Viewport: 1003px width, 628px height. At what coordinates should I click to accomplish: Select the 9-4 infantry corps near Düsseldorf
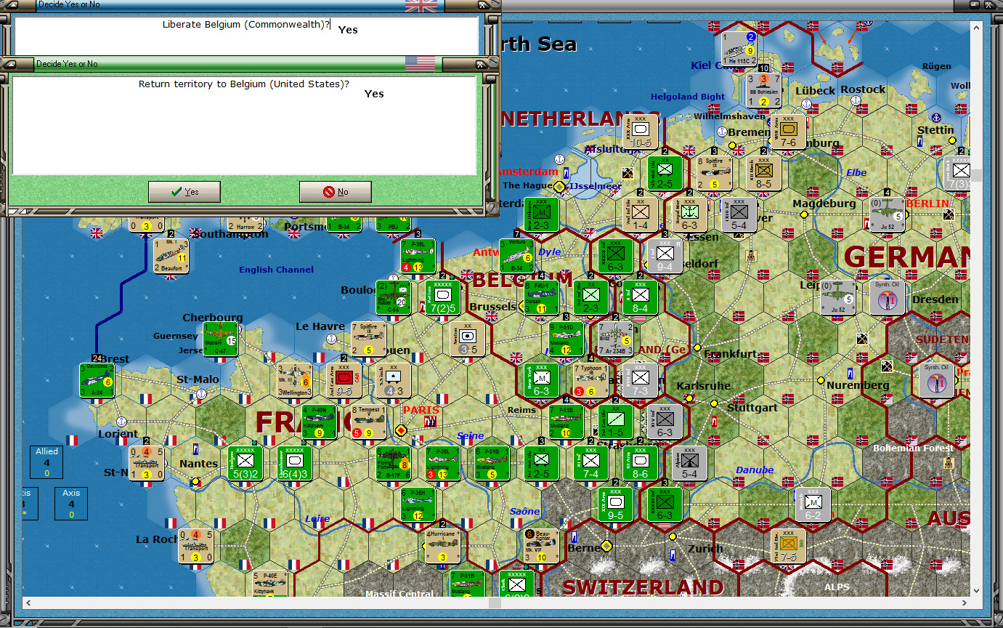(x=665, y=256)
